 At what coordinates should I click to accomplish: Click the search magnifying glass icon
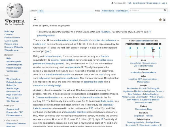(165, 10)
